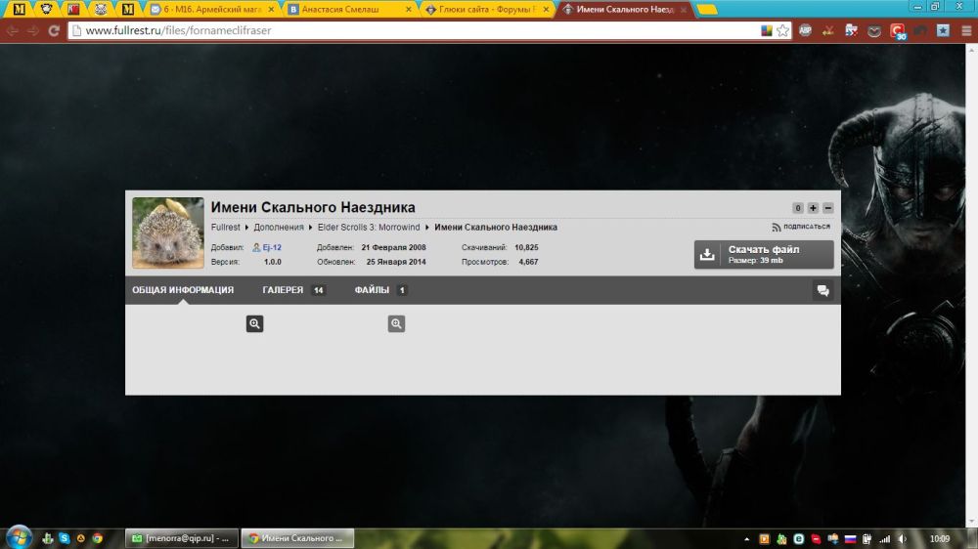Close the Глюки сайта tab
Screen dimensions: 978x549
pos(546,10)
